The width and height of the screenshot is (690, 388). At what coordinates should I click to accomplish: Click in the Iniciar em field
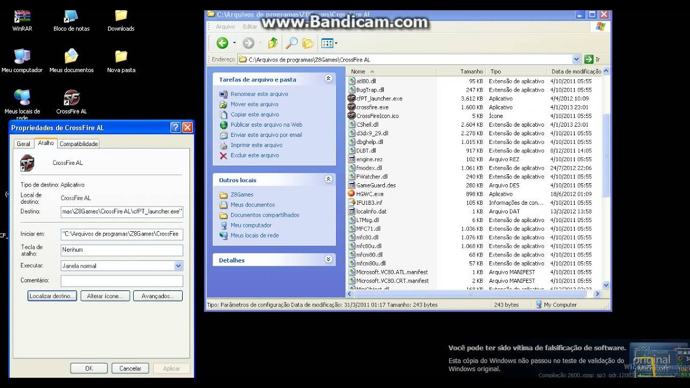point(122,234)
